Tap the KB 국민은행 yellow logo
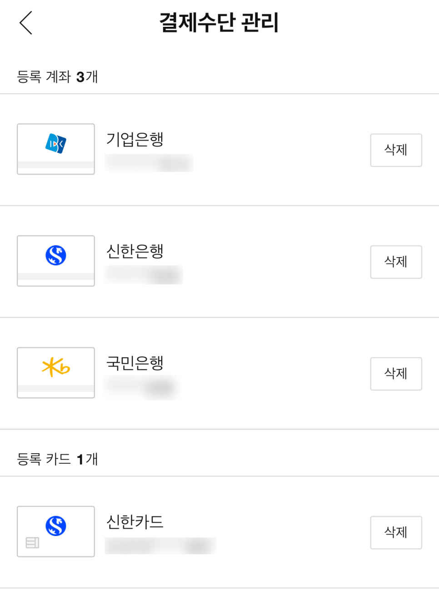Screen dimensions: 439x602 click(56, 367)
